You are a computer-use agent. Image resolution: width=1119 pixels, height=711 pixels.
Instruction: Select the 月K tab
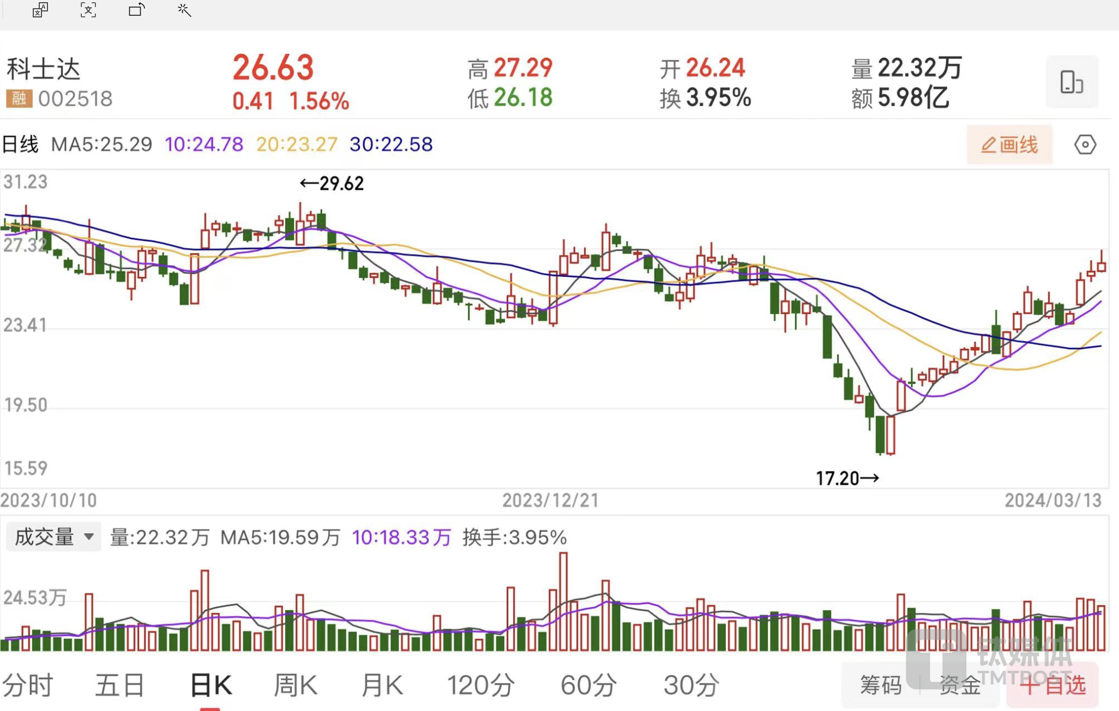[382, 685]
